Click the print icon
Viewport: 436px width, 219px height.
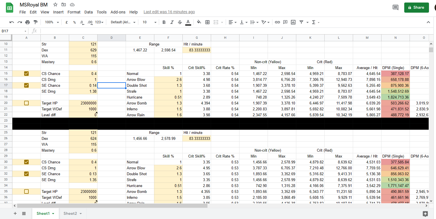[28, 22]
